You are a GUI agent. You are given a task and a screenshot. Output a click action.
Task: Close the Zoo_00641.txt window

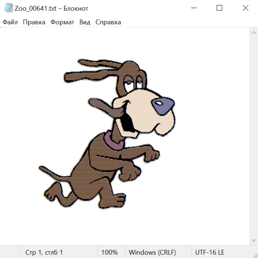coord(245,8)
